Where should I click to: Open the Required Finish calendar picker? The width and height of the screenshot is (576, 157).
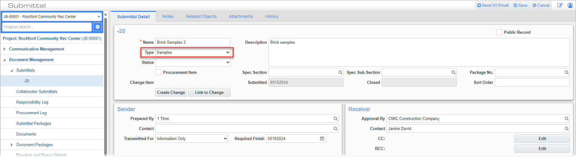click(x=322, y=139)
